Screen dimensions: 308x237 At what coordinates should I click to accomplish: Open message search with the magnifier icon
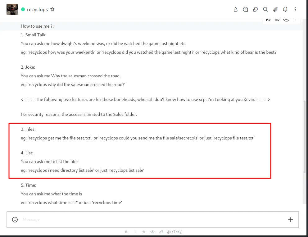[265, 9]
